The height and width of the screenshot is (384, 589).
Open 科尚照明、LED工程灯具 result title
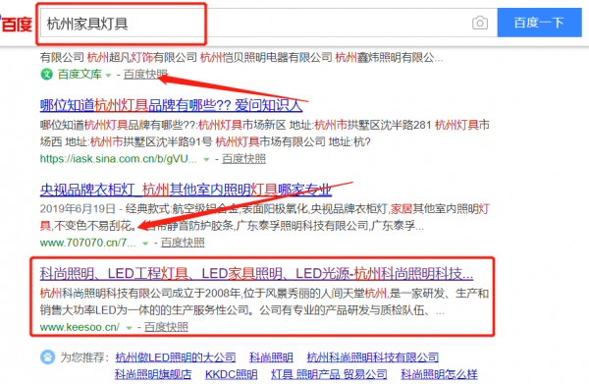pyautogui.click(x=256, y=274)
